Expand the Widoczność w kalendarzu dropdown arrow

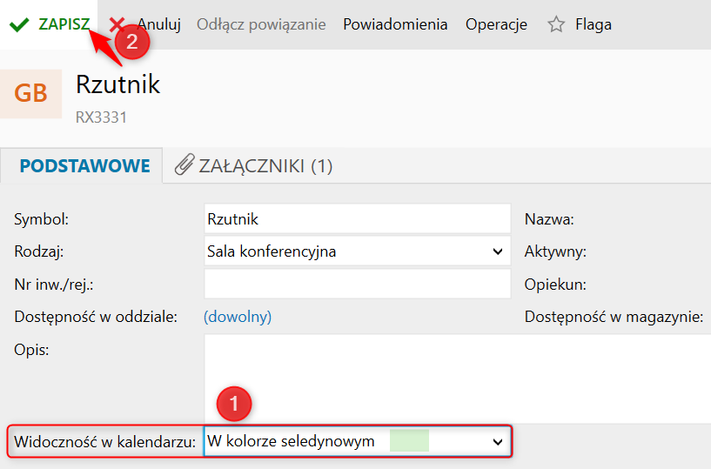coord(498,441)
